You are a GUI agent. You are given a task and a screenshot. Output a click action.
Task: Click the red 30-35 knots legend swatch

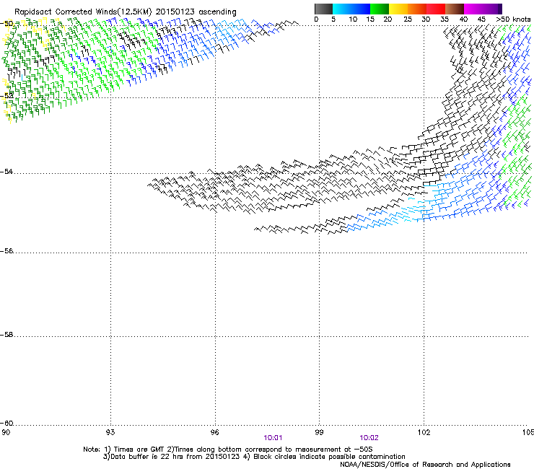[x=436, y=9]
